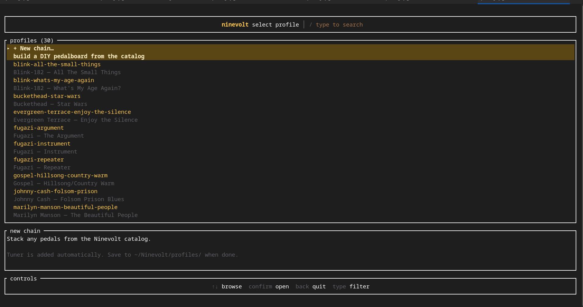This screenshot has width=583, height=307.
Task: Focus the 'type to search' field
Action: tap(339, 24)
